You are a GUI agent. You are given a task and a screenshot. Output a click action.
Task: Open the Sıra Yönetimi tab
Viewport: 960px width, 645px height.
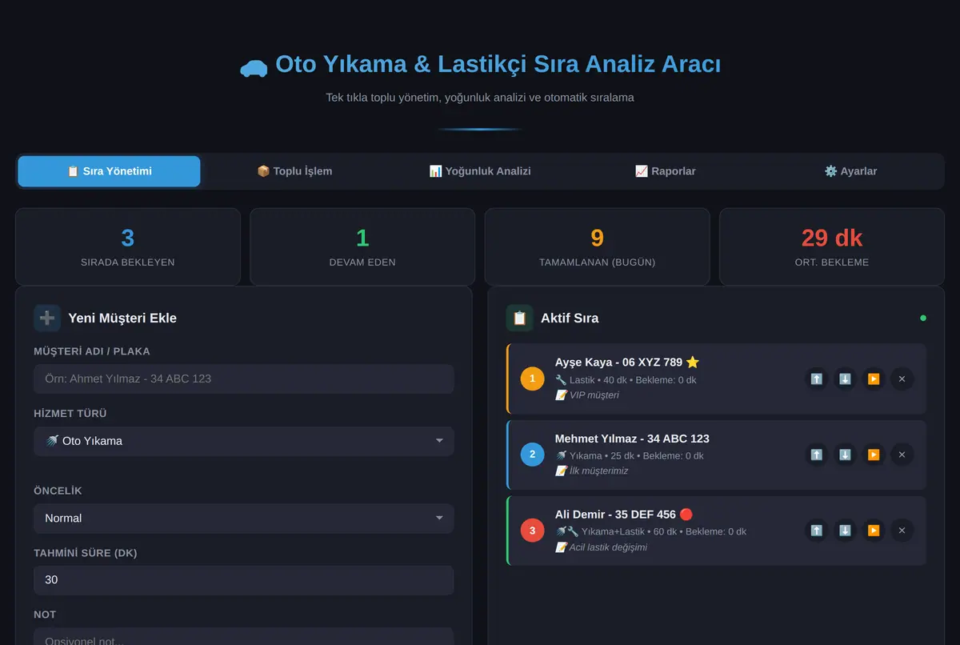click(x=109, y=171)
